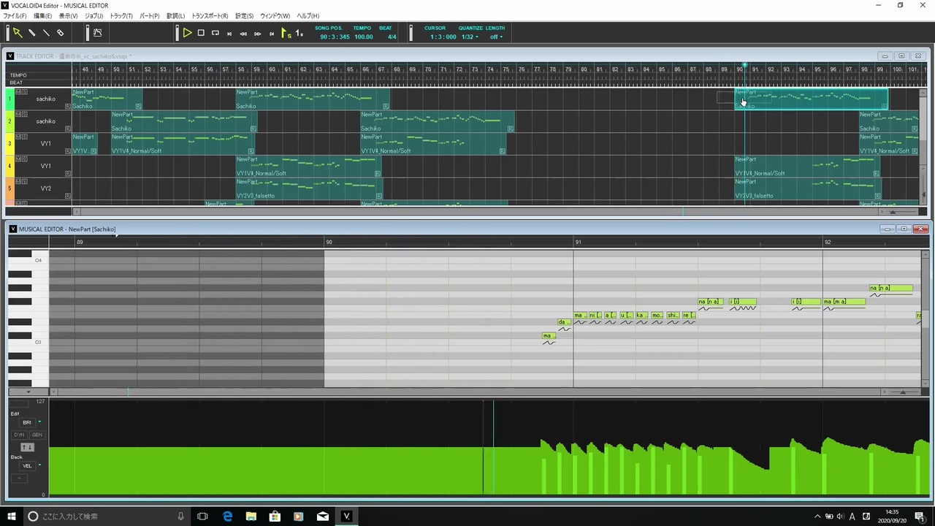
Task: Mute track 3 VY1
Action: tap(18, 137)
